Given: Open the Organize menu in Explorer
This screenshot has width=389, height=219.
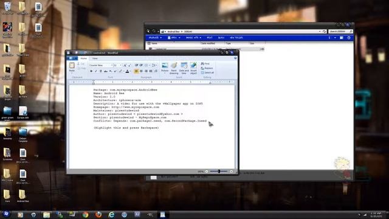Looking at the screenshot, I should tap(155, 38).
